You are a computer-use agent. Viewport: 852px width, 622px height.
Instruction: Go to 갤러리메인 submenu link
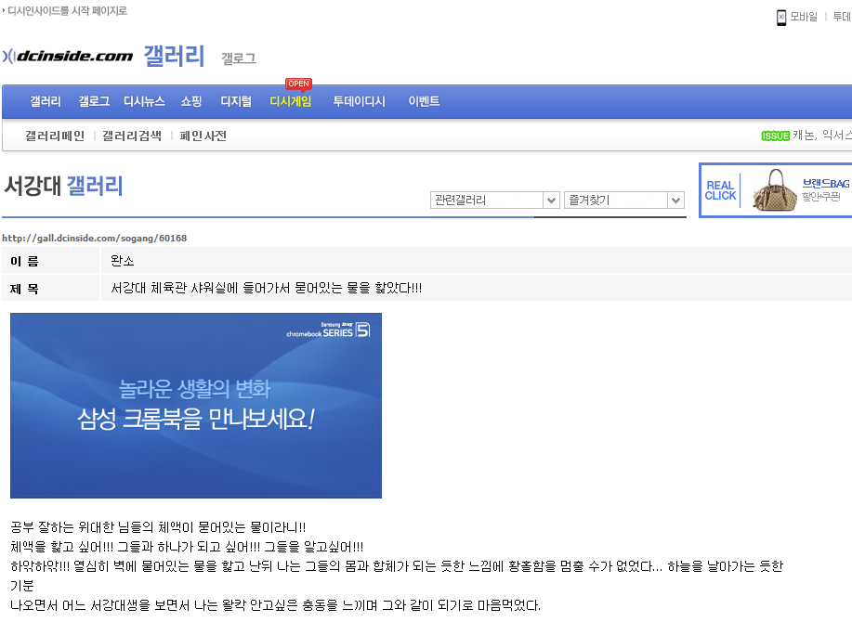[55, 136]
